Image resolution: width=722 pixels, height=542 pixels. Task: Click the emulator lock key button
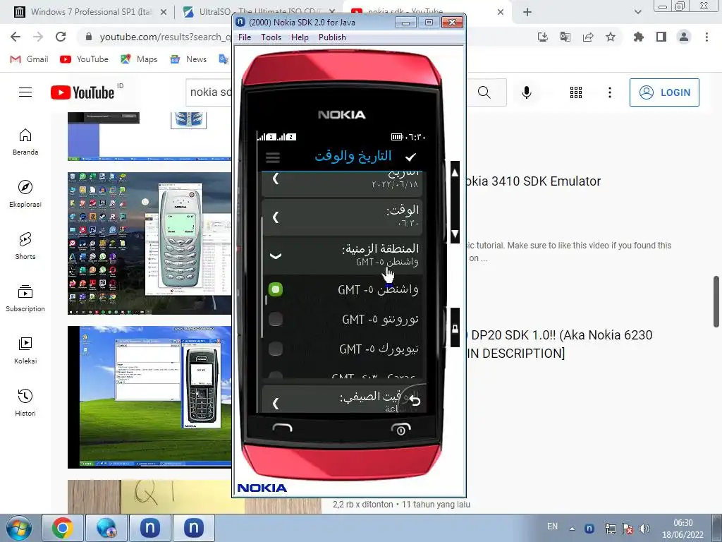[x=455, y=327]
